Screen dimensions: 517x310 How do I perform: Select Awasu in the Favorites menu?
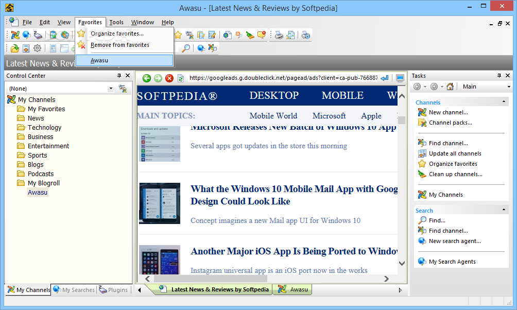pos(124,60)
